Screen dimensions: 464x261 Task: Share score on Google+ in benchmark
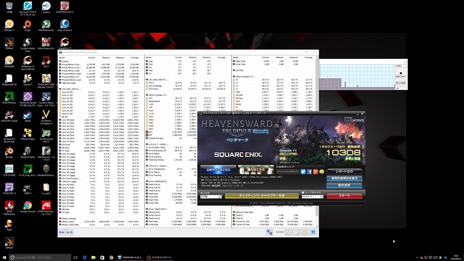point(315,172)
